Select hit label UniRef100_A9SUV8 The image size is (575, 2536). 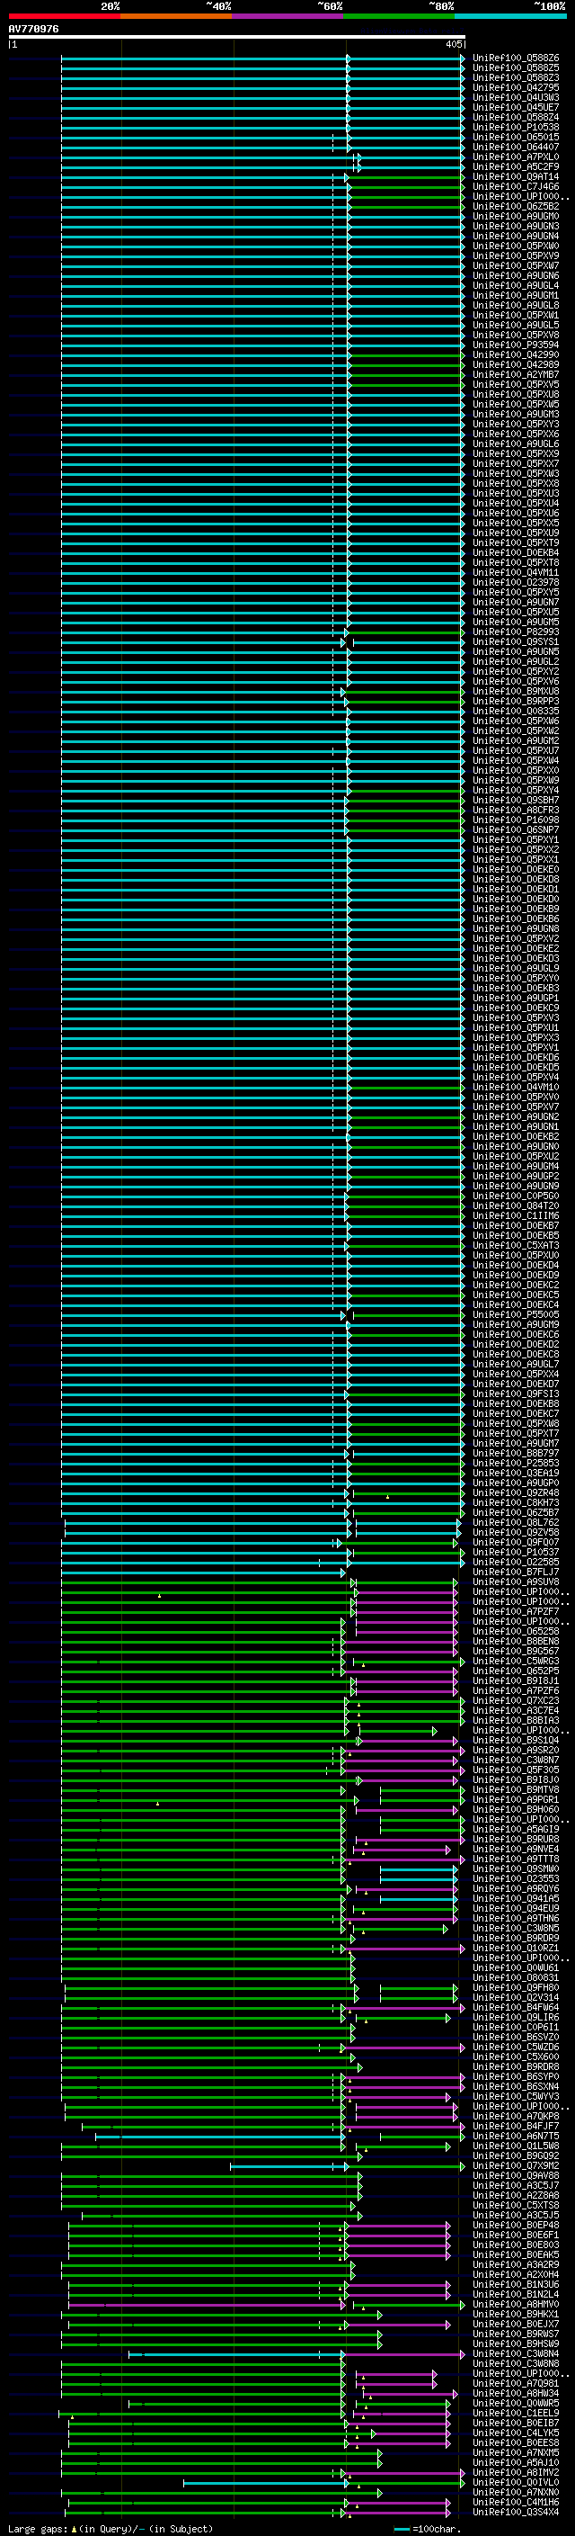(x=516, y=1581)
